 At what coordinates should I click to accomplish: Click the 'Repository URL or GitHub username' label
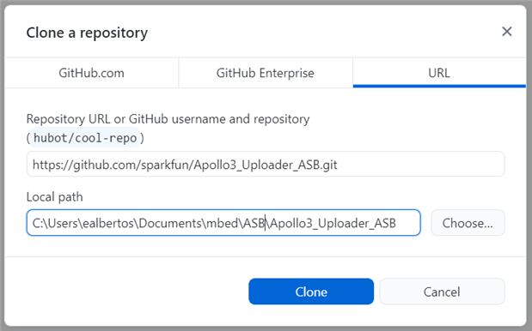click(168, 119)
